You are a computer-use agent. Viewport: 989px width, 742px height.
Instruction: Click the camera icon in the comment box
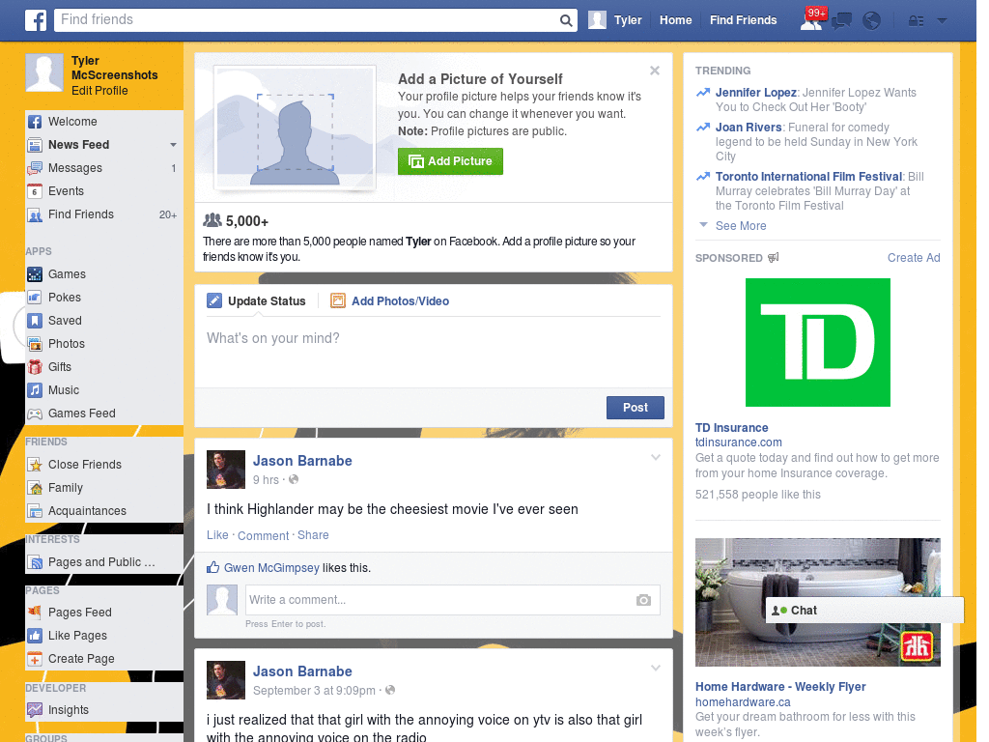(x=643, y=600)
